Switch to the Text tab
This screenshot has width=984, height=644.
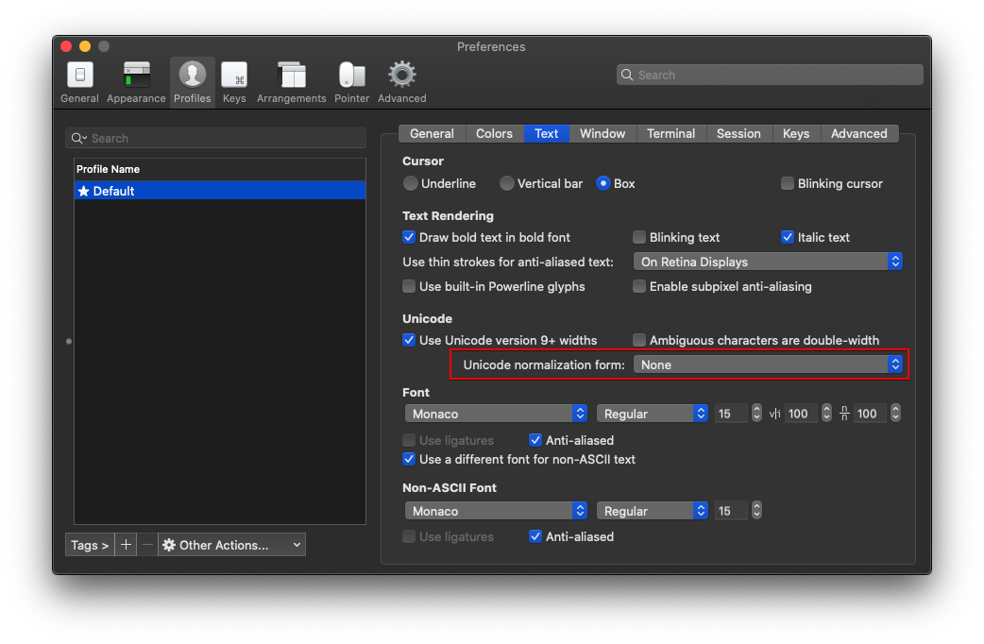coord(546,134)
